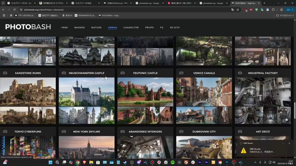Open File Explorer from taskbar
Screen dimensions: 296x166
tap(91, 162)
